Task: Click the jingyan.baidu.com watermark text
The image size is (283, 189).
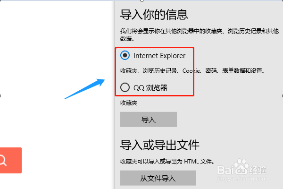Action: coord(241,179)
